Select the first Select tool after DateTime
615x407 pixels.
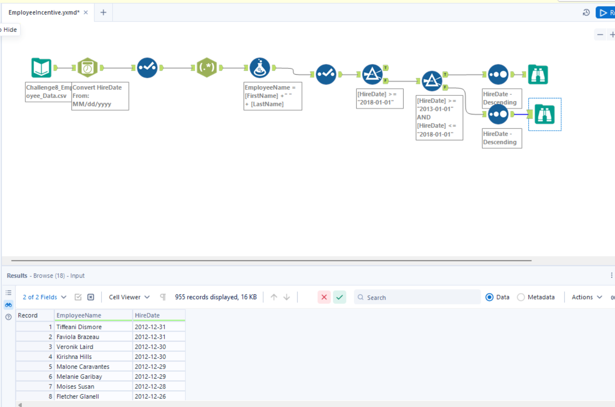(x=147, y=68)
